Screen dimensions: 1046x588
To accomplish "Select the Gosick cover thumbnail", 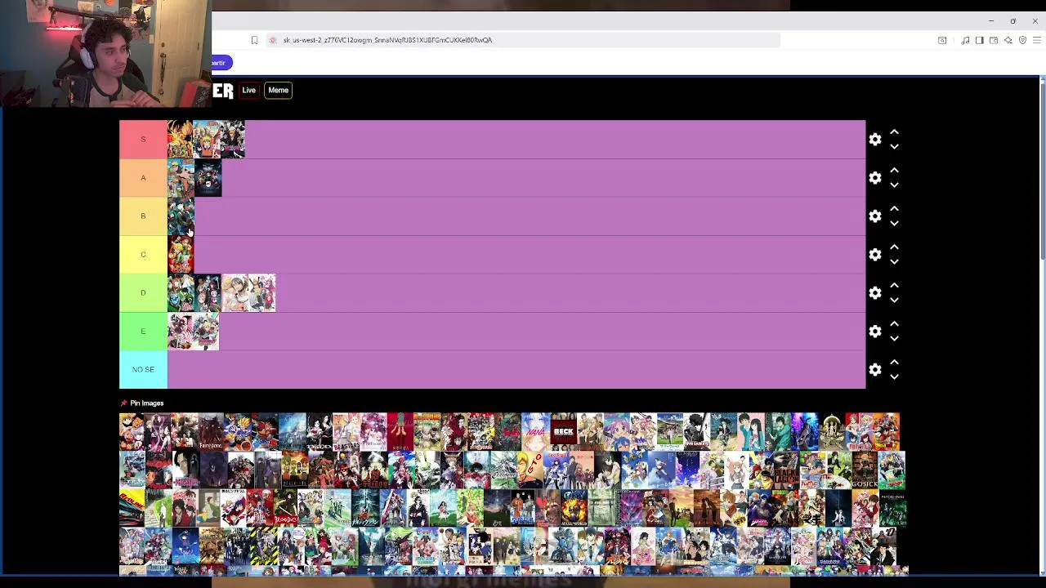I will (865, 470).
